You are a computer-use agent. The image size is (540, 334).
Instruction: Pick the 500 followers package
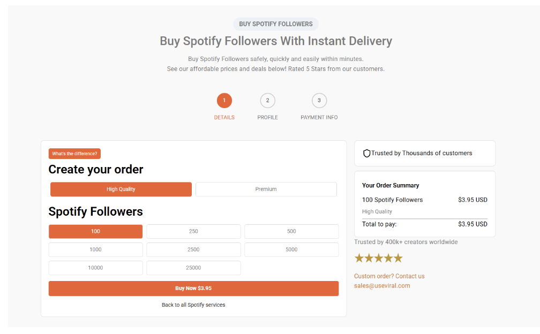point(291,232)
